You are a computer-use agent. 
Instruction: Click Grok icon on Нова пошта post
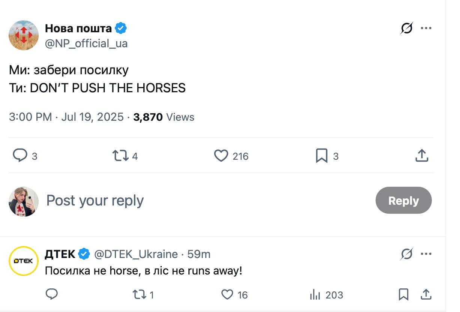click(406, 28)
